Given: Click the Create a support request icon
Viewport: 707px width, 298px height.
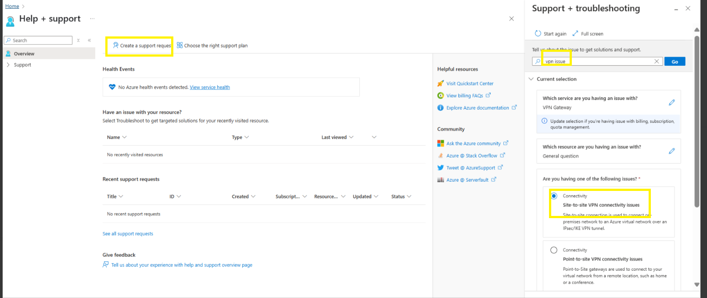Looking at the screenshot, I should (x=116, y=45).
